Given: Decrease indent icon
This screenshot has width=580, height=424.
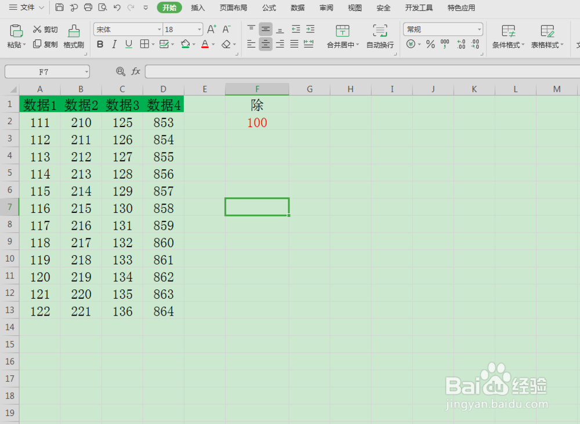Looking at the screenshot, I should [x=296, y=29].
